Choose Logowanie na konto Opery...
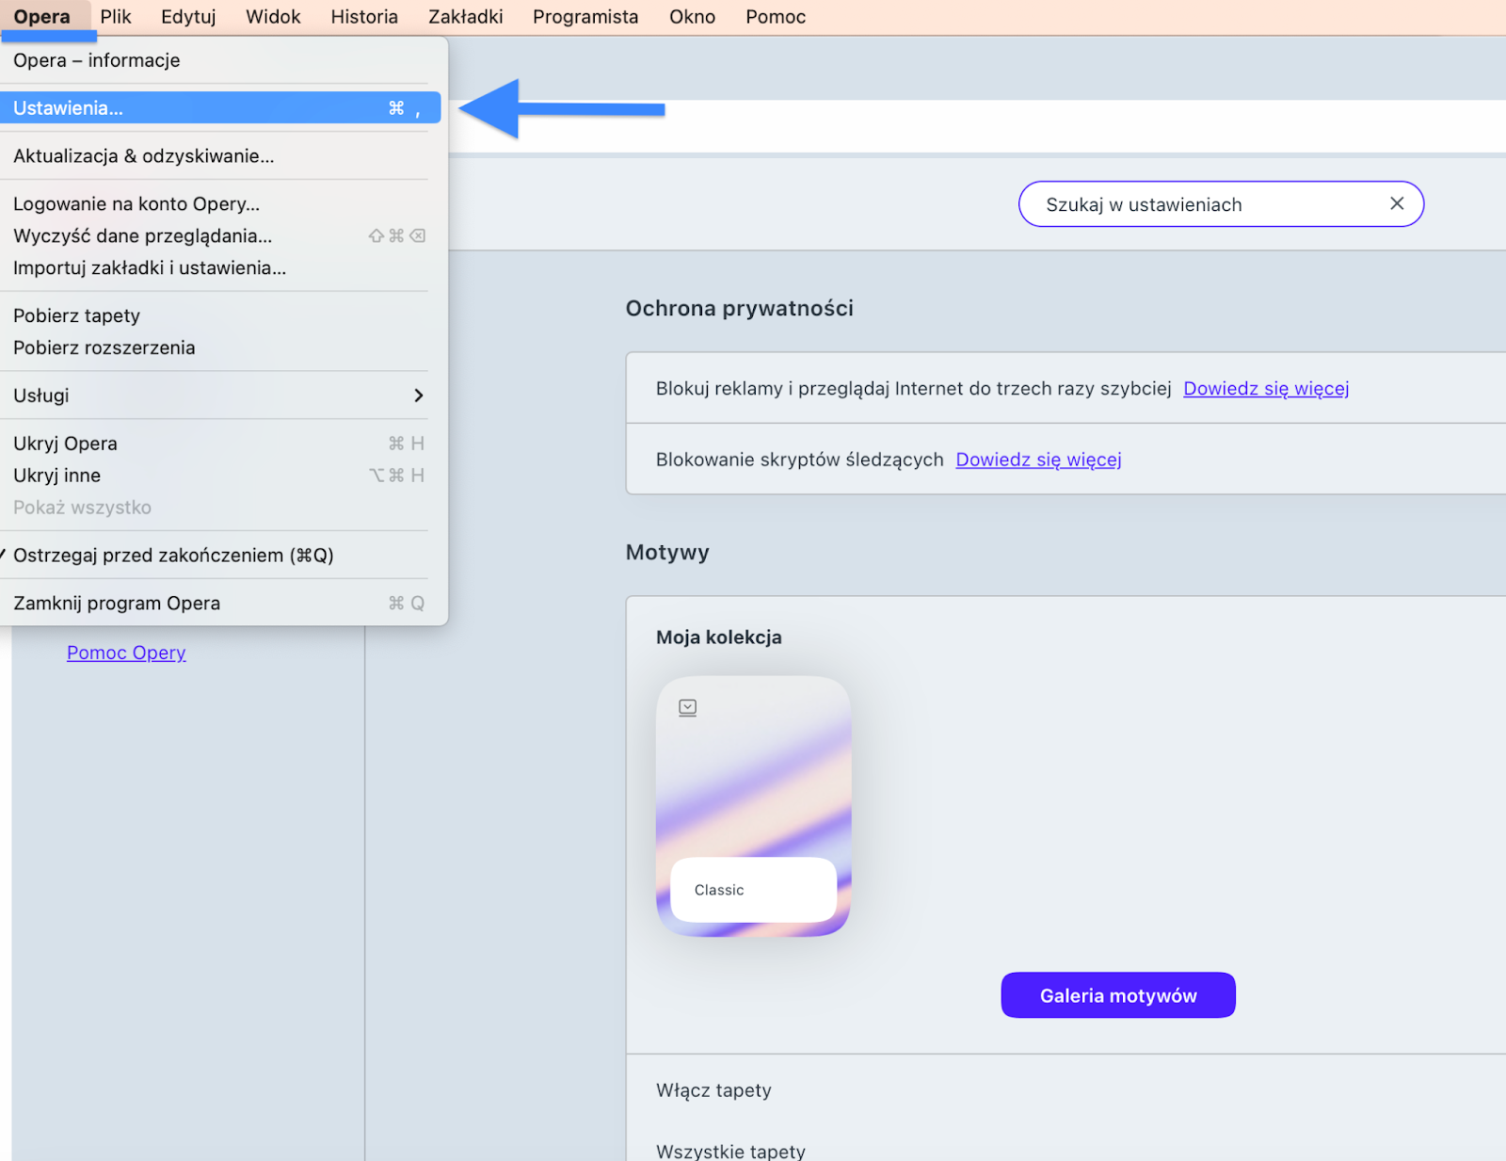The image size is (1506, 1161). 220,204
